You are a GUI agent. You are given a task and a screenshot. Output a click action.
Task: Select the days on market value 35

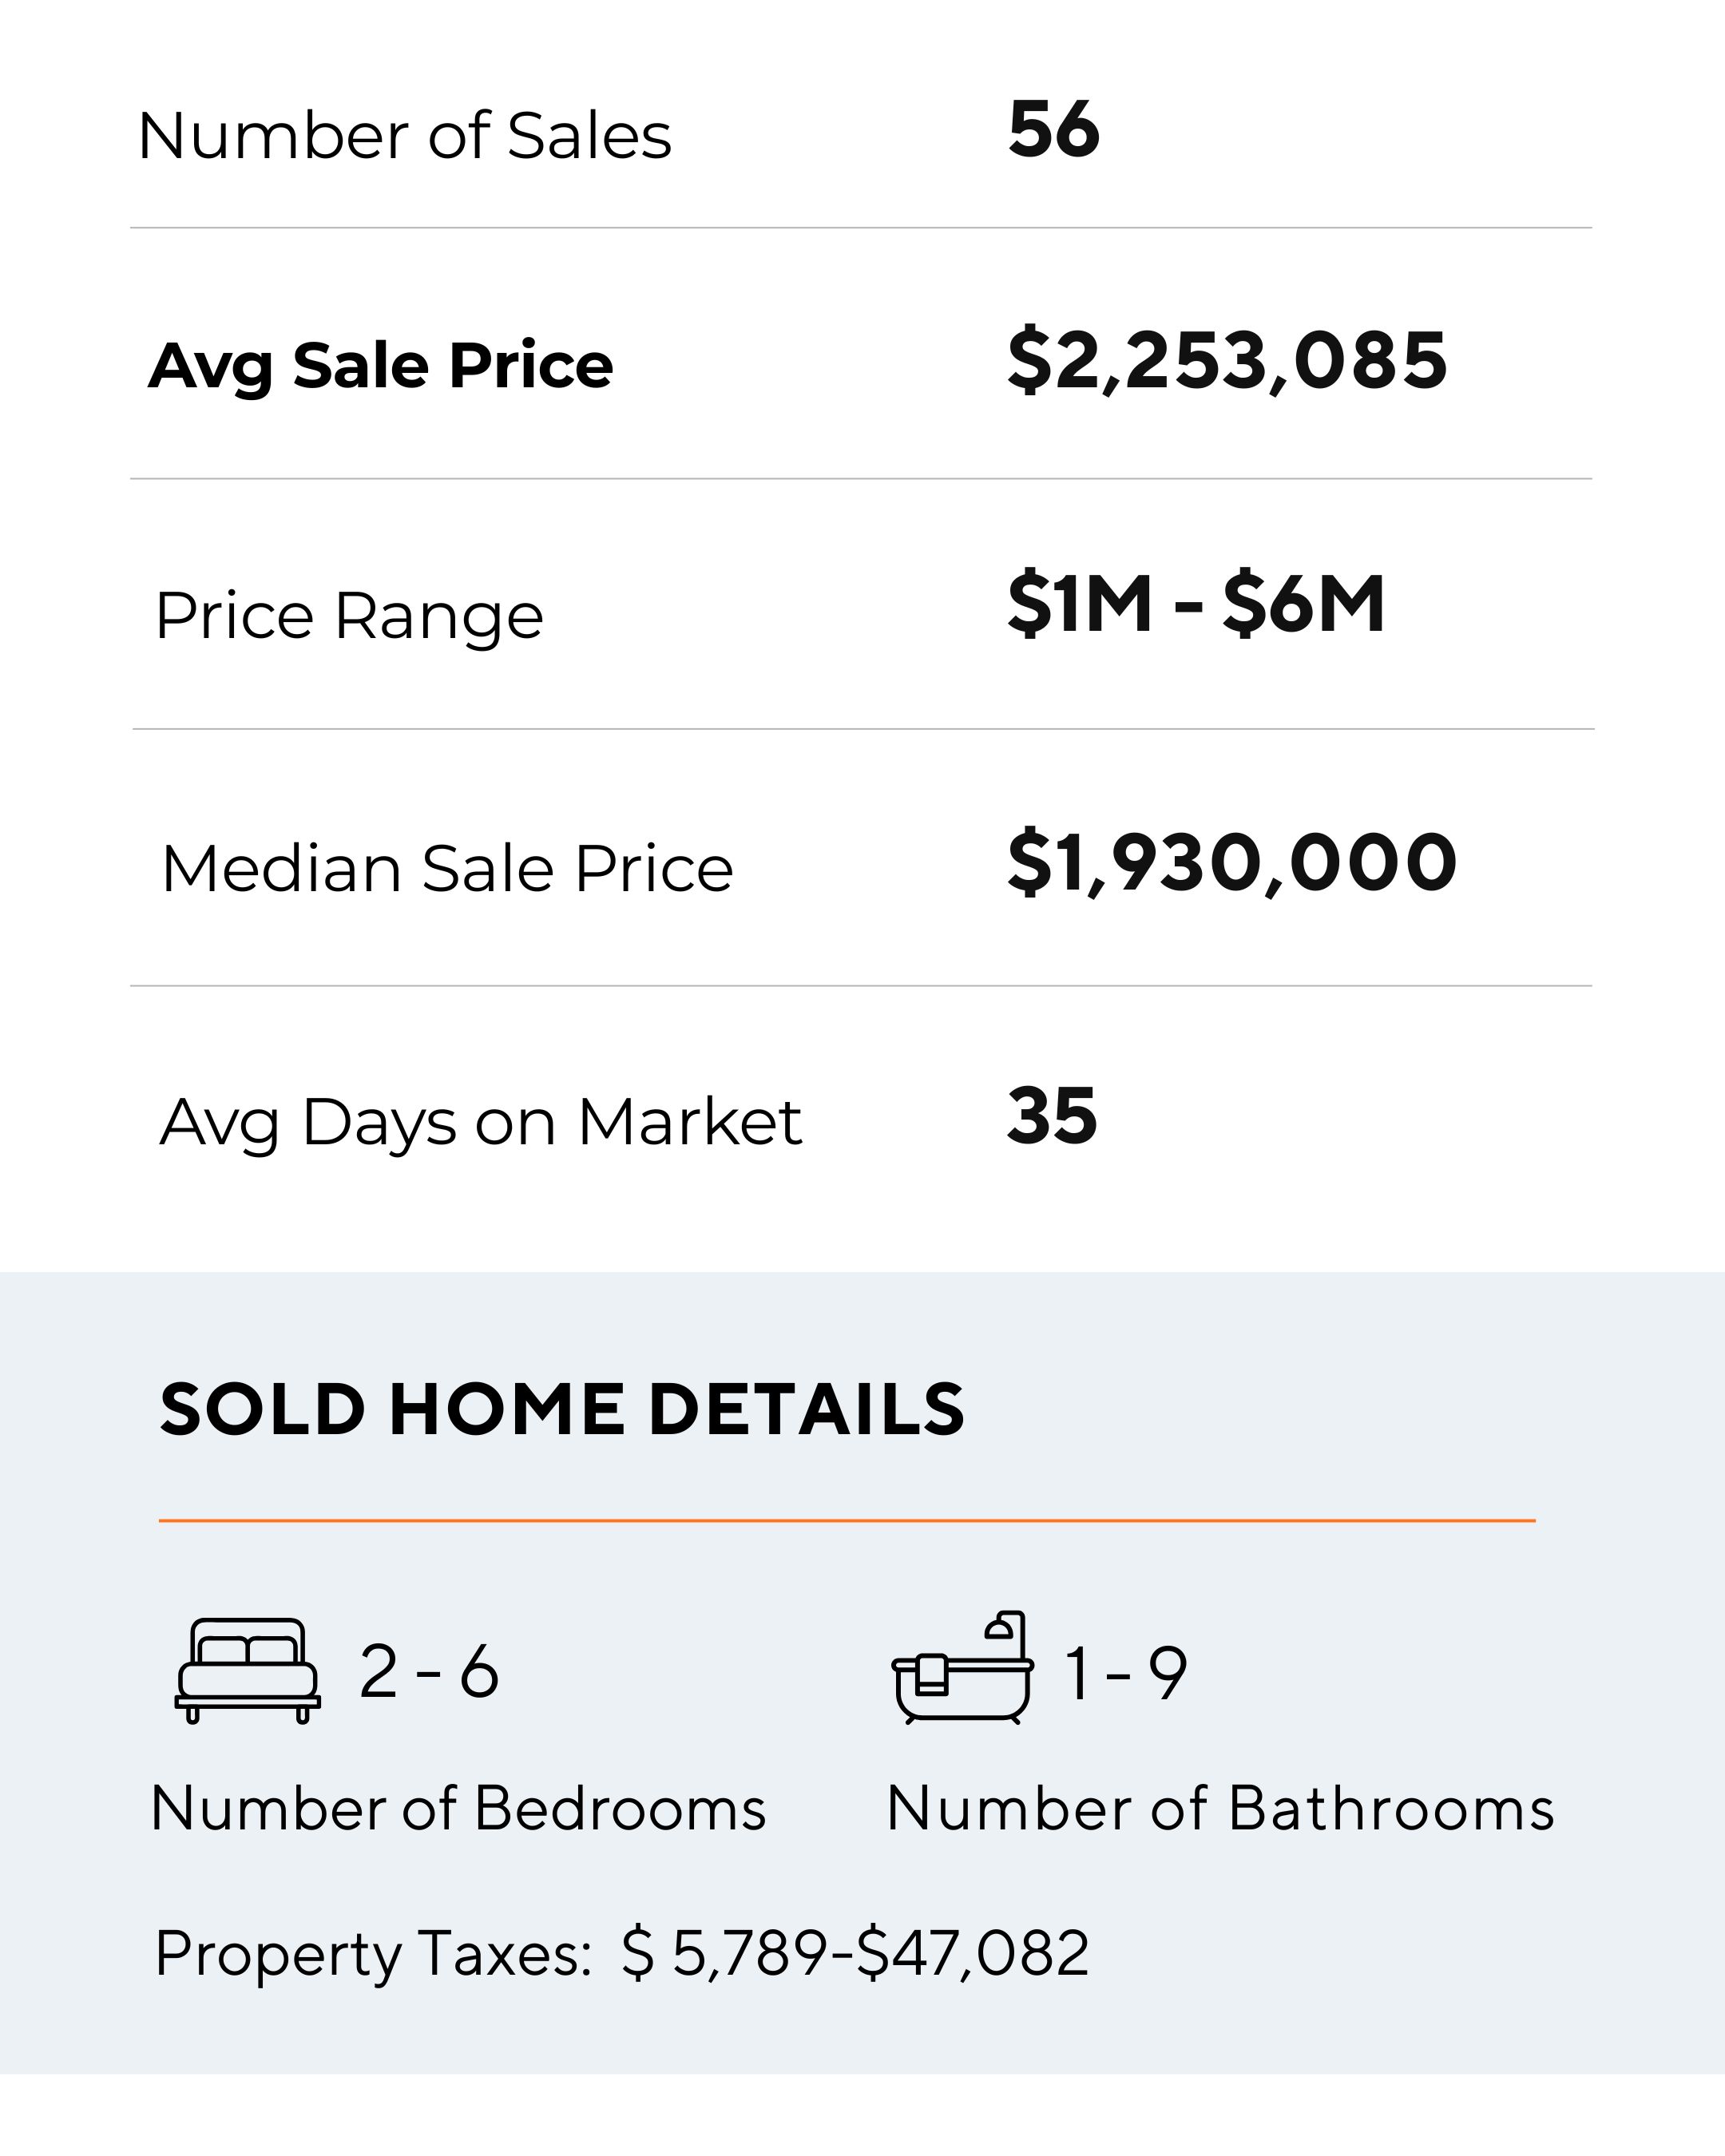click(x=1052, y=1115)
